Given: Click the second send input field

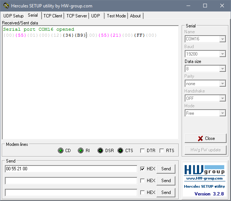Looking at the screenshot, I should coord(71,181).
